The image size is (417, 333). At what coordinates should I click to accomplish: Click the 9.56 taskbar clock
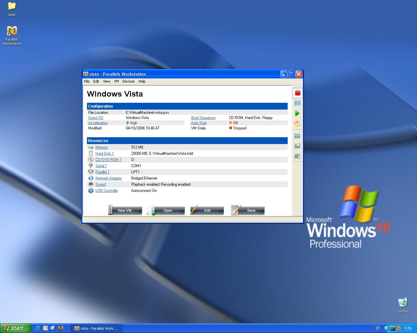click(x=408, y=328)
